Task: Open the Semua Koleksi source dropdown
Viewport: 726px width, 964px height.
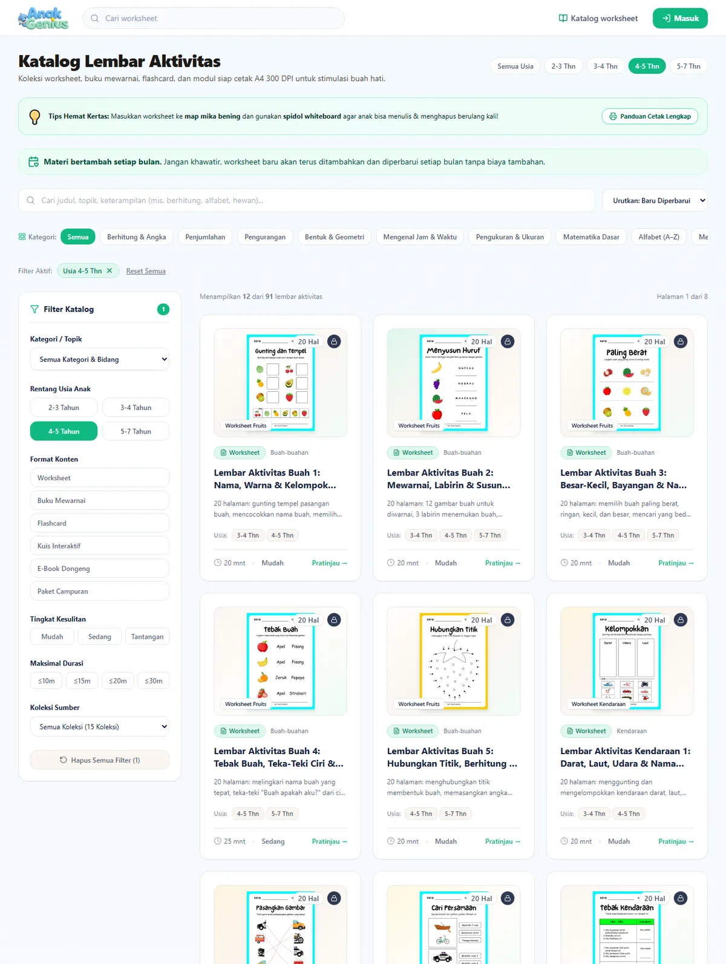Action: [x=100, y=727]
